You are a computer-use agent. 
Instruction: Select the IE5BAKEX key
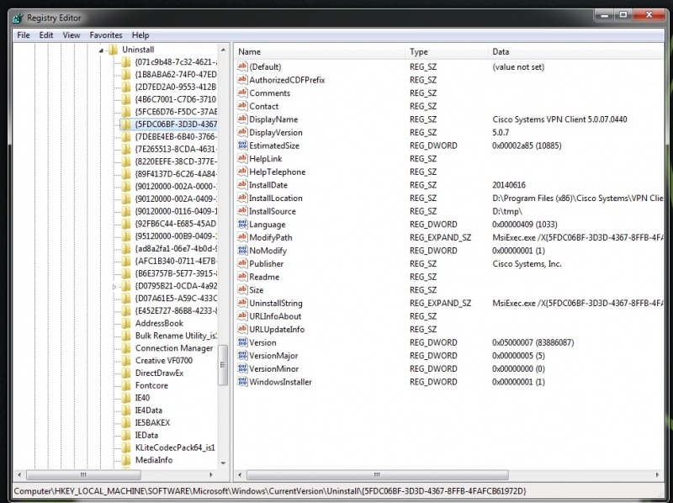coord(152,423)
